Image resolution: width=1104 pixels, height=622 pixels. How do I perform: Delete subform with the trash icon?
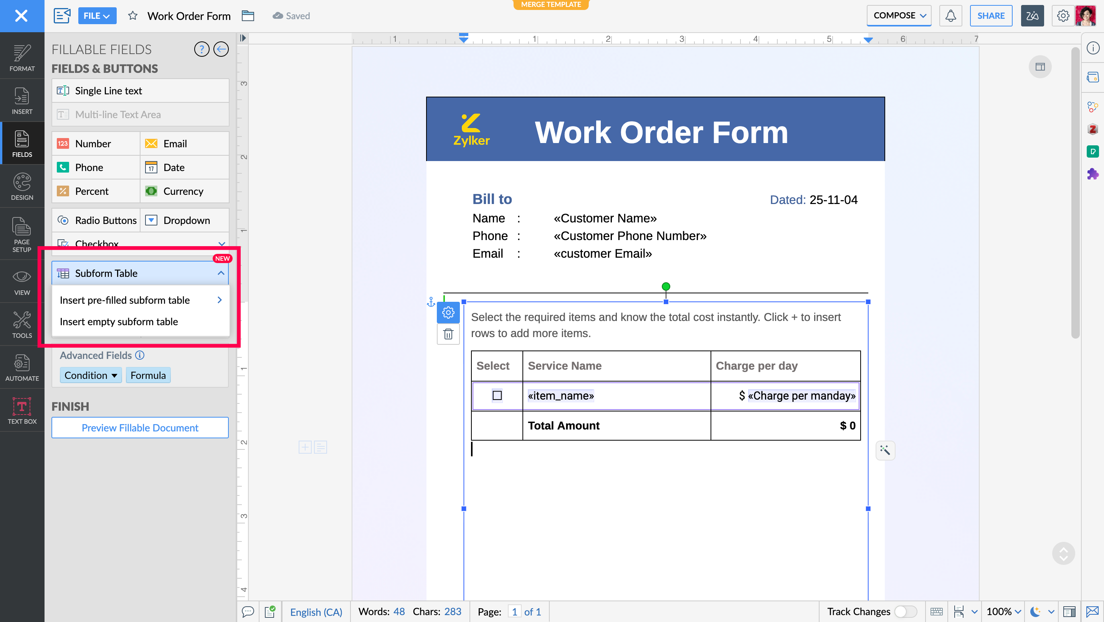(x=448, y=334)
